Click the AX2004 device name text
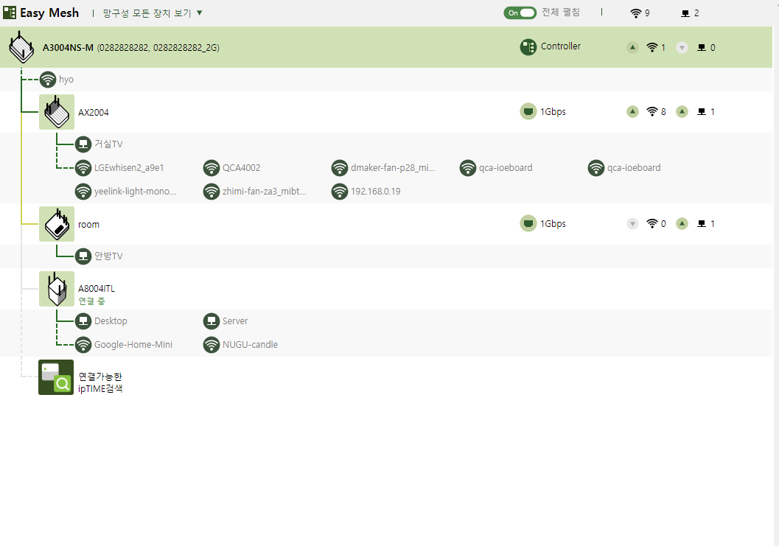The height and width of the screenshot is (546, 779). (x=94, y=112)
